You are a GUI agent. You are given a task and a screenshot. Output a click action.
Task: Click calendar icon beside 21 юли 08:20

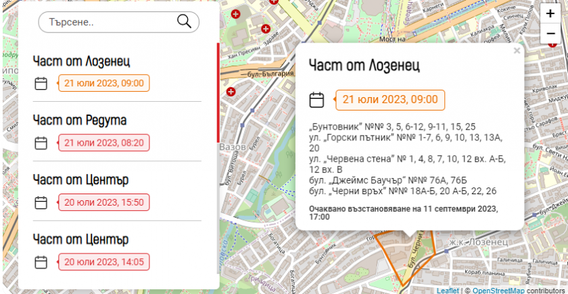pyautogui.click(x=41, y=143)
